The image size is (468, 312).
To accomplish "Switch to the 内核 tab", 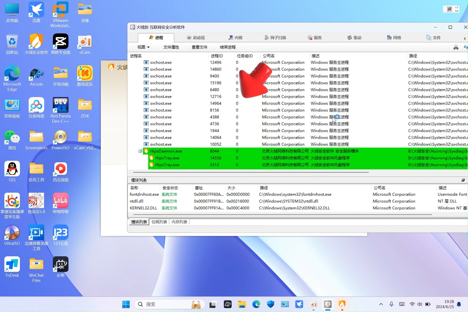I will 235,38.
